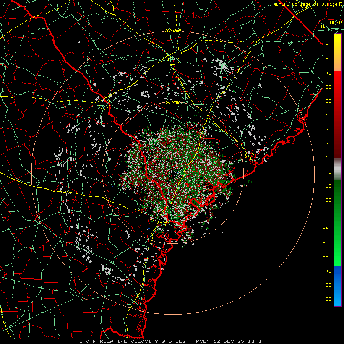This screenshot has height=344, width=344.
Task: Click the [KT] units label
Action: point(326,26)
